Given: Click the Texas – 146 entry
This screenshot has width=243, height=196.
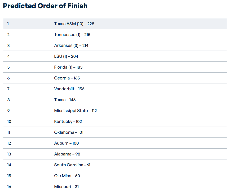Looking at the screenshot, I should pyautogui.click(x=65, y=100).
